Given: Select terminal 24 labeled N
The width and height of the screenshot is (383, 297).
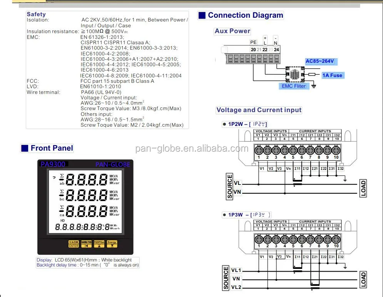Looking at the screenshot, I should [x=276, y=50].
